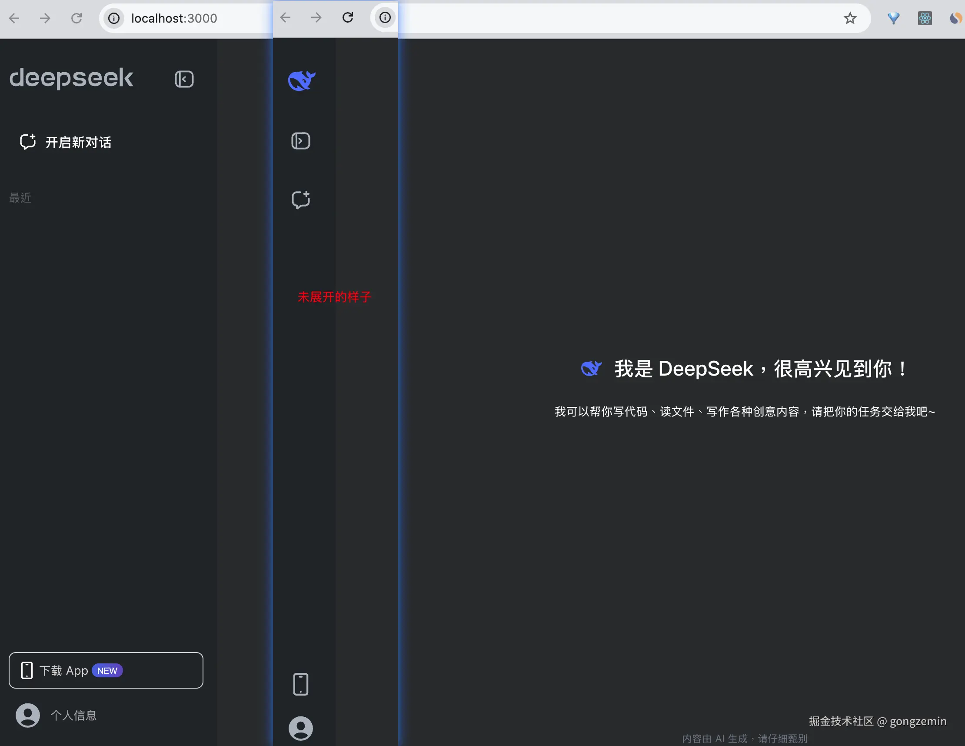Expand the sidebar from the mini rail
This screenshot has height=746, width=965.
point(300,141)
